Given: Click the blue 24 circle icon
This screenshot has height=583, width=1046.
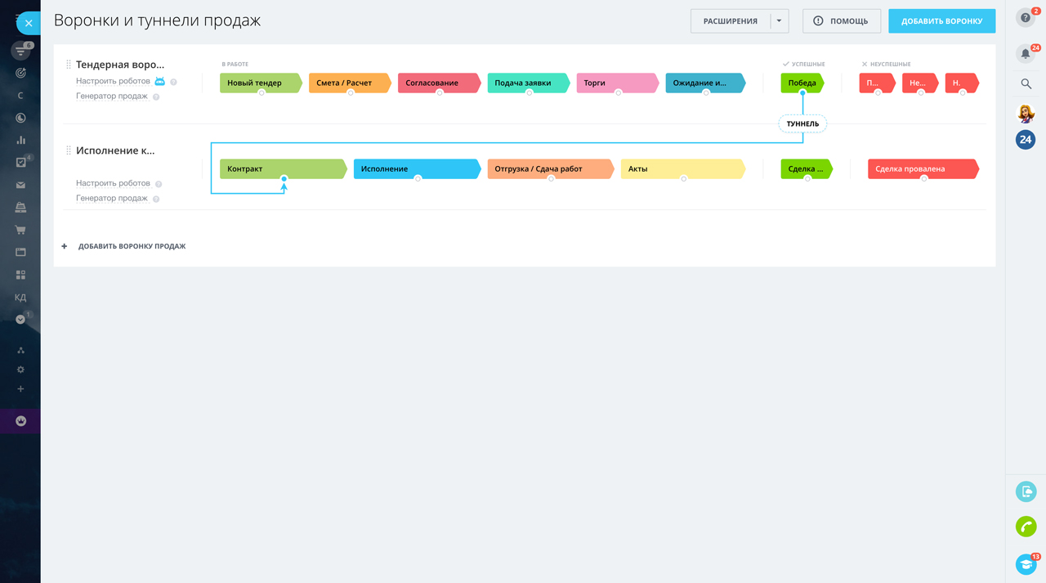Looking at the screenshot, I should point(1026,140).
